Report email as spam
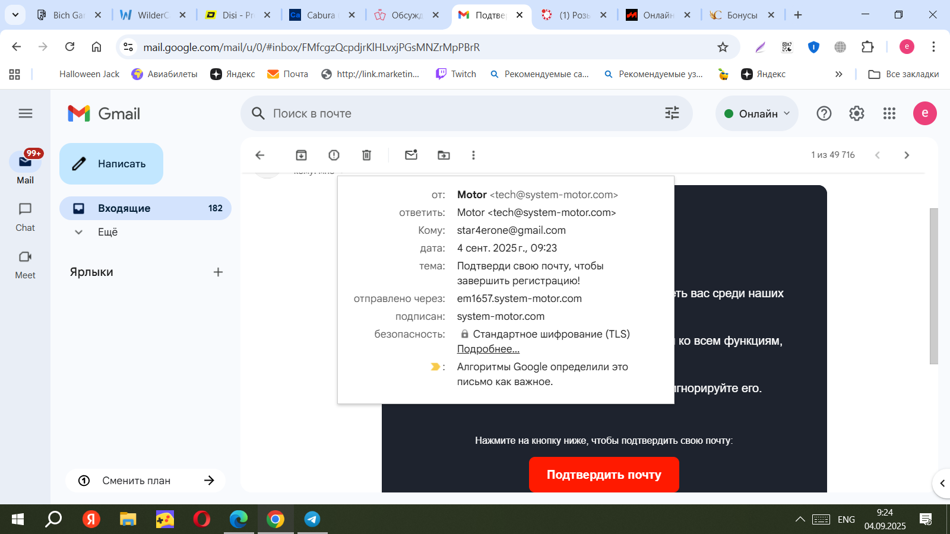Screen dimensions: 950x534 [x=334, y=155]
